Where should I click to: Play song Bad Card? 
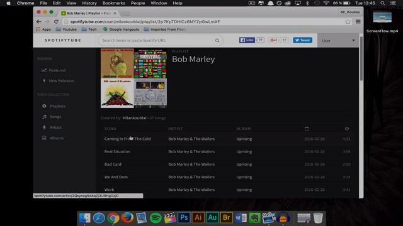click(113, 164)
